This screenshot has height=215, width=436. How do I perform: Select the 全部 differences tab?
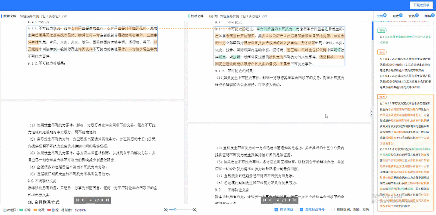381,16
